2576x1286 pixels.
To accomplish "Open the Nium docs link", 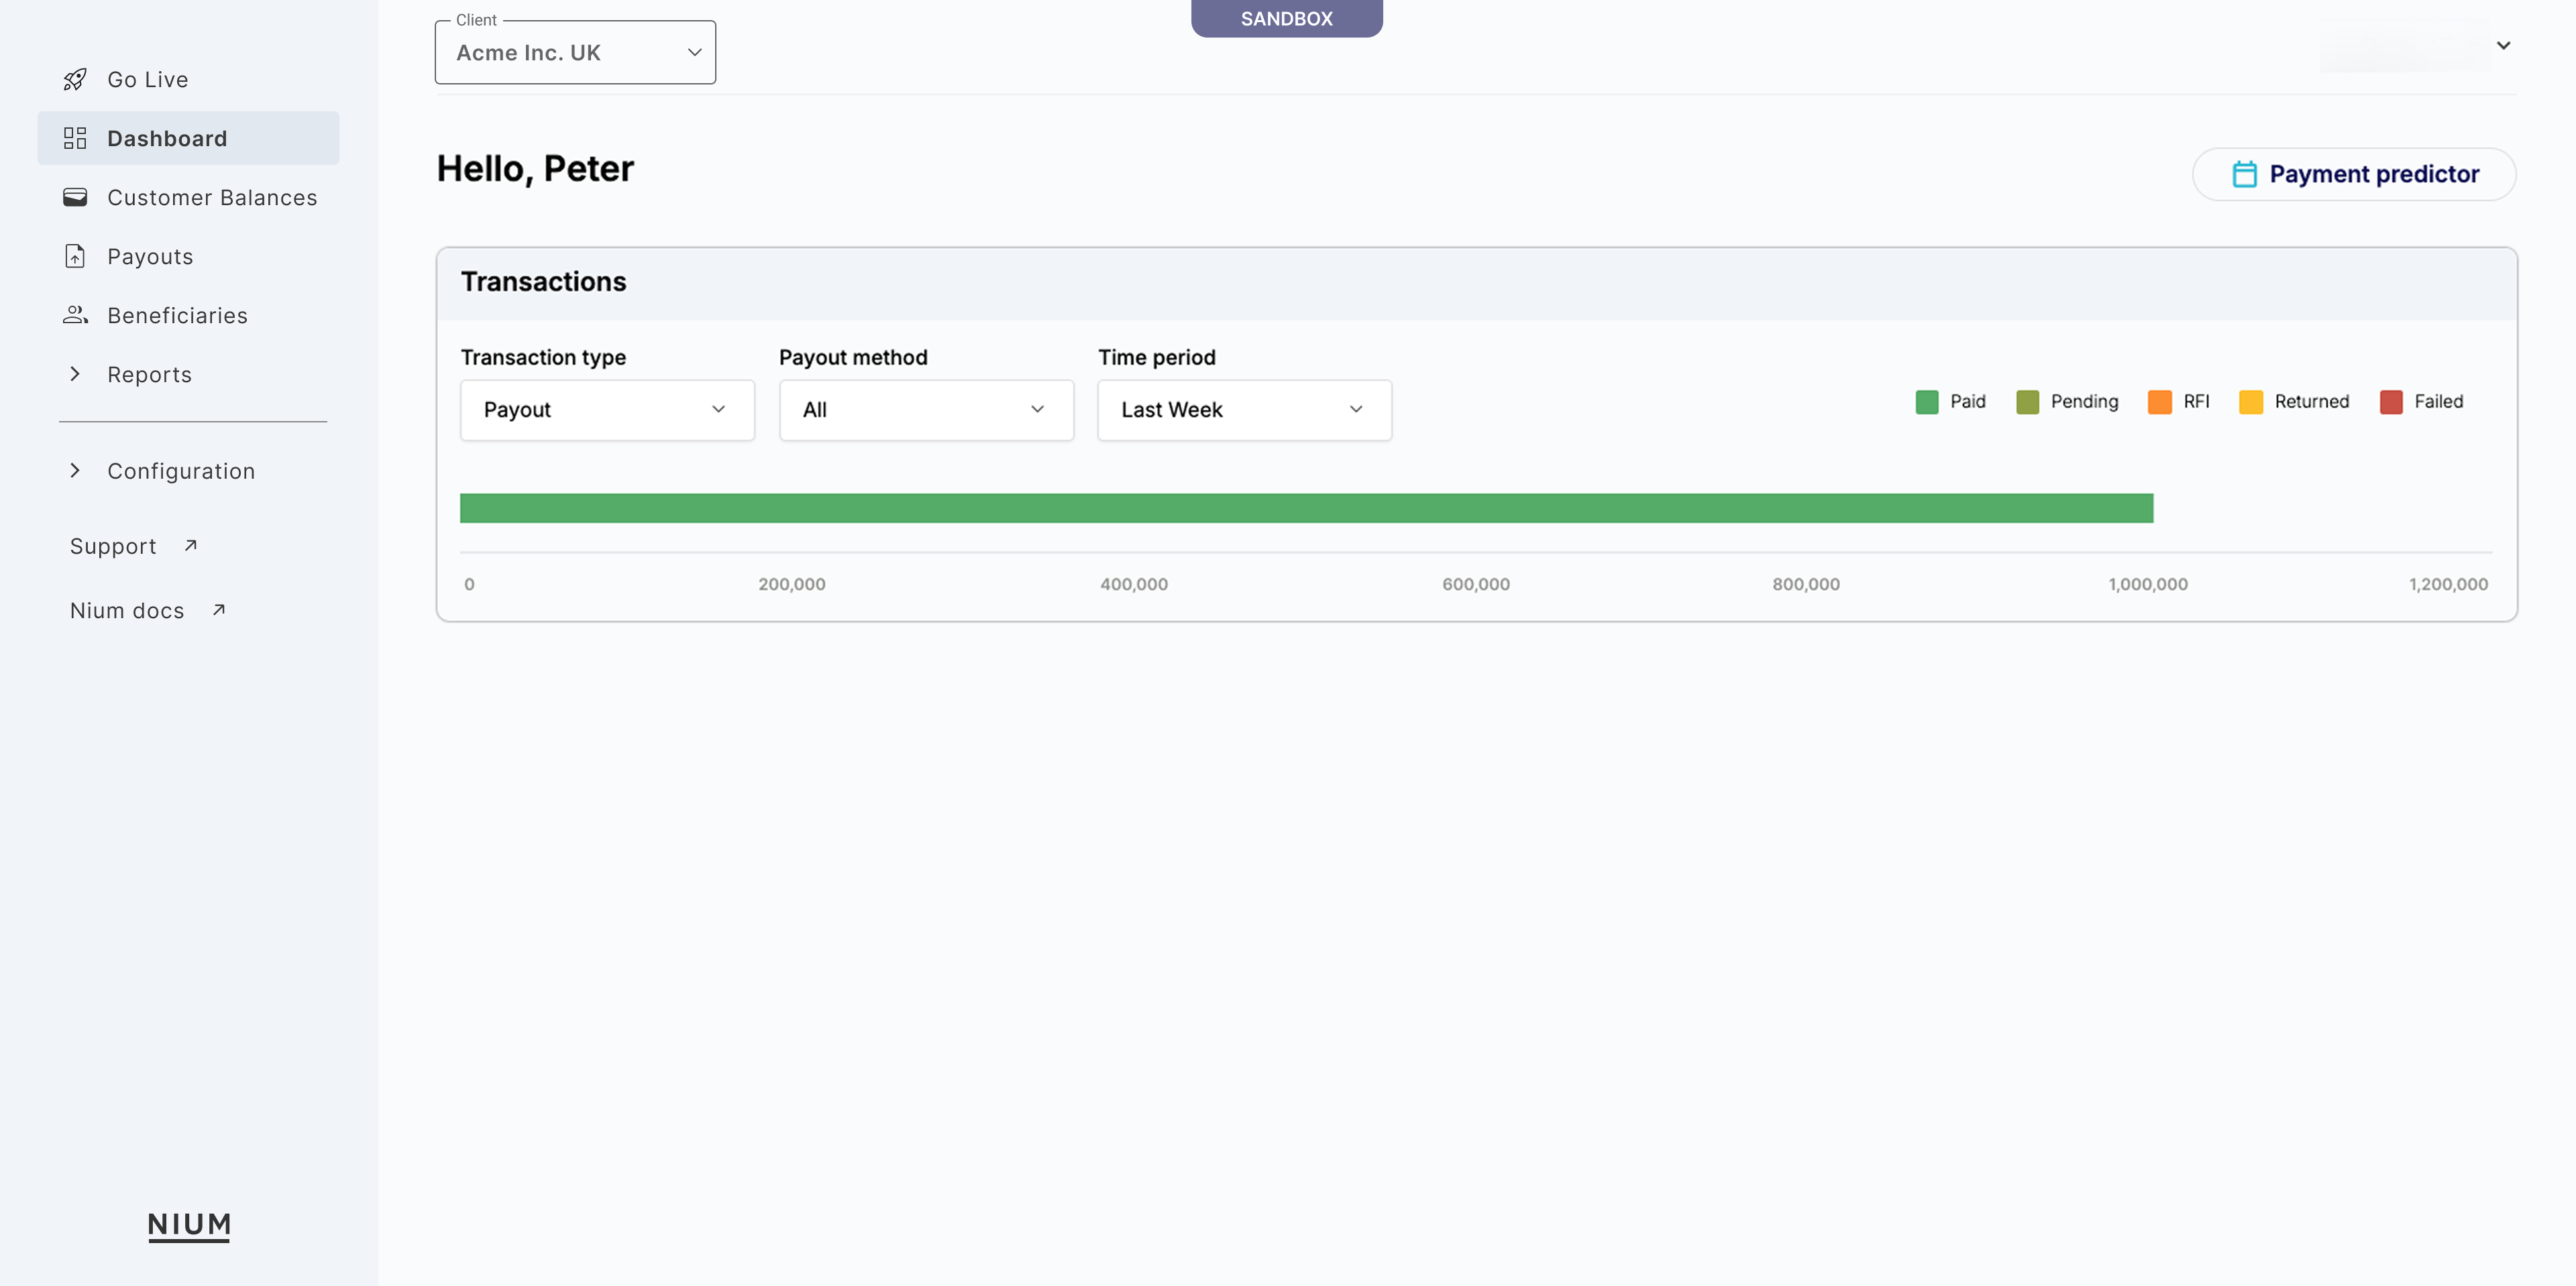I will [x=127, y=611].
